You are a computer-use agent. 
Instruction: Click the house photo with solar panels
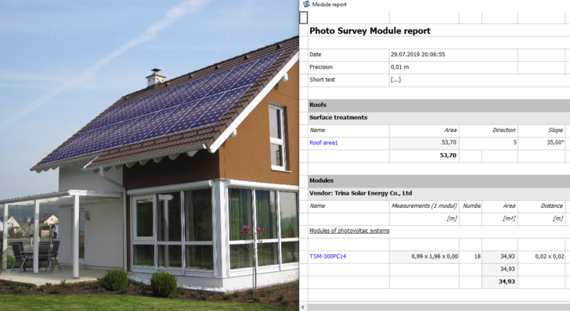[x=150, y=155]
